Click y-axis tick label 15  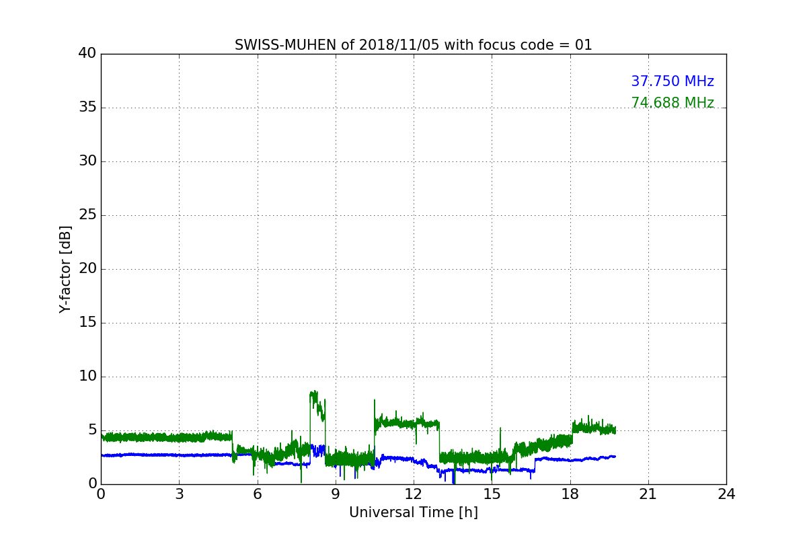[87, 323]
